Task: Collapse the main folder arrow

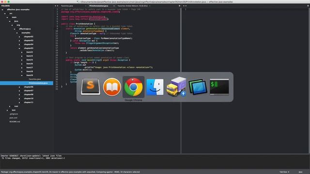Action: (7, 17)
